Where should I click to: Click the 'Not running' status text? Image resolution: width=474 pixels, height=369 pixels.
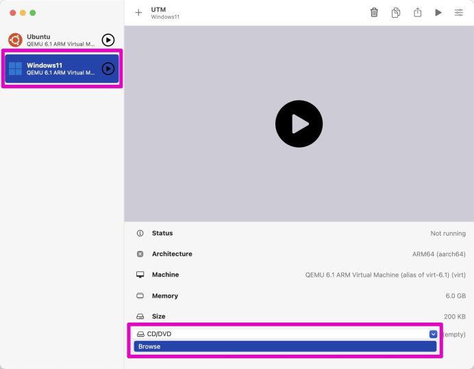[448, 233]
